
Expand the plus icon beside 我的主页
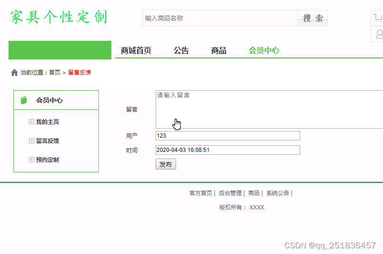31,122
